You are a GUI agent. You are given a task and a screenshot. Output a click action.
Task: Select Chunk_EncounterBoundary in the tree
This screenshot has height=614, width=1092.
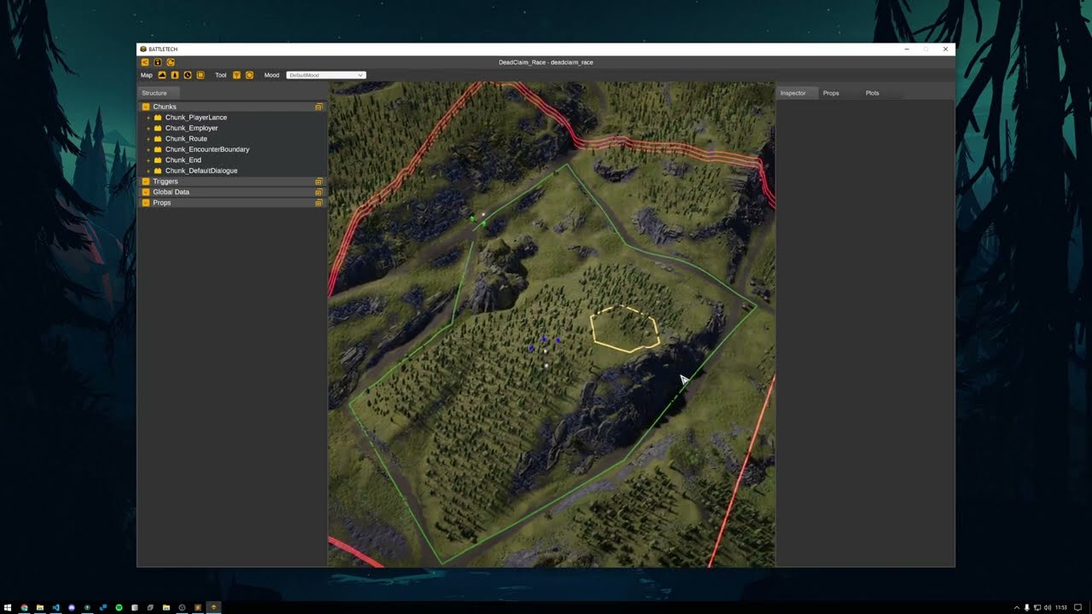tap(207, 149)
